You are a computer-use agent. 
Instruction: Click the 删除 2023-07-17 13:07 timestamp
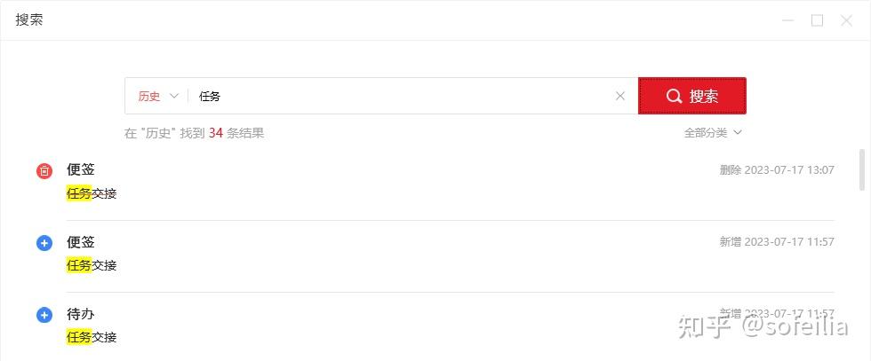tap(777, 169)
